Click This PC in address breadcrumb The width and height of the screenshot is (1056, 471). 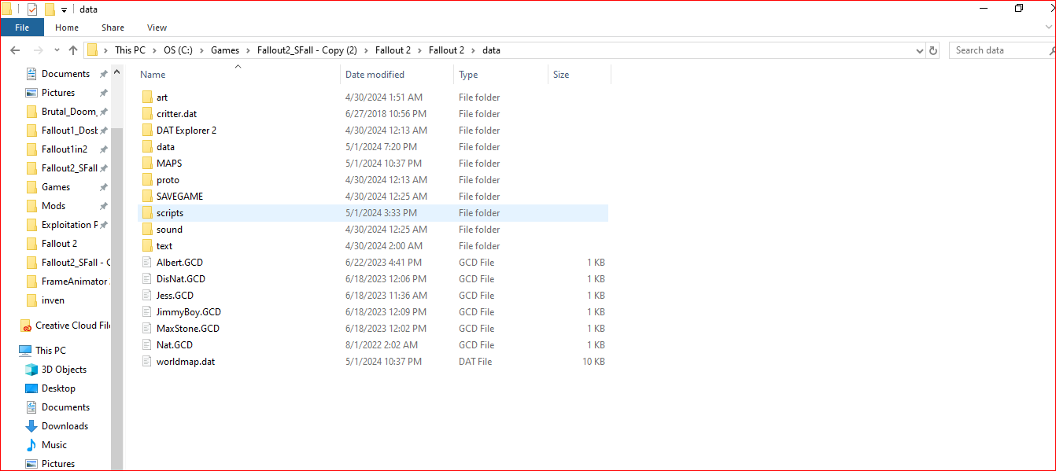(x=130, y=50)
